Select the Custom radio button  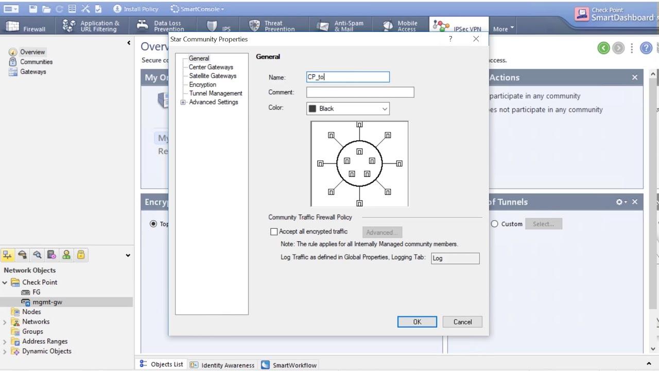494,224
